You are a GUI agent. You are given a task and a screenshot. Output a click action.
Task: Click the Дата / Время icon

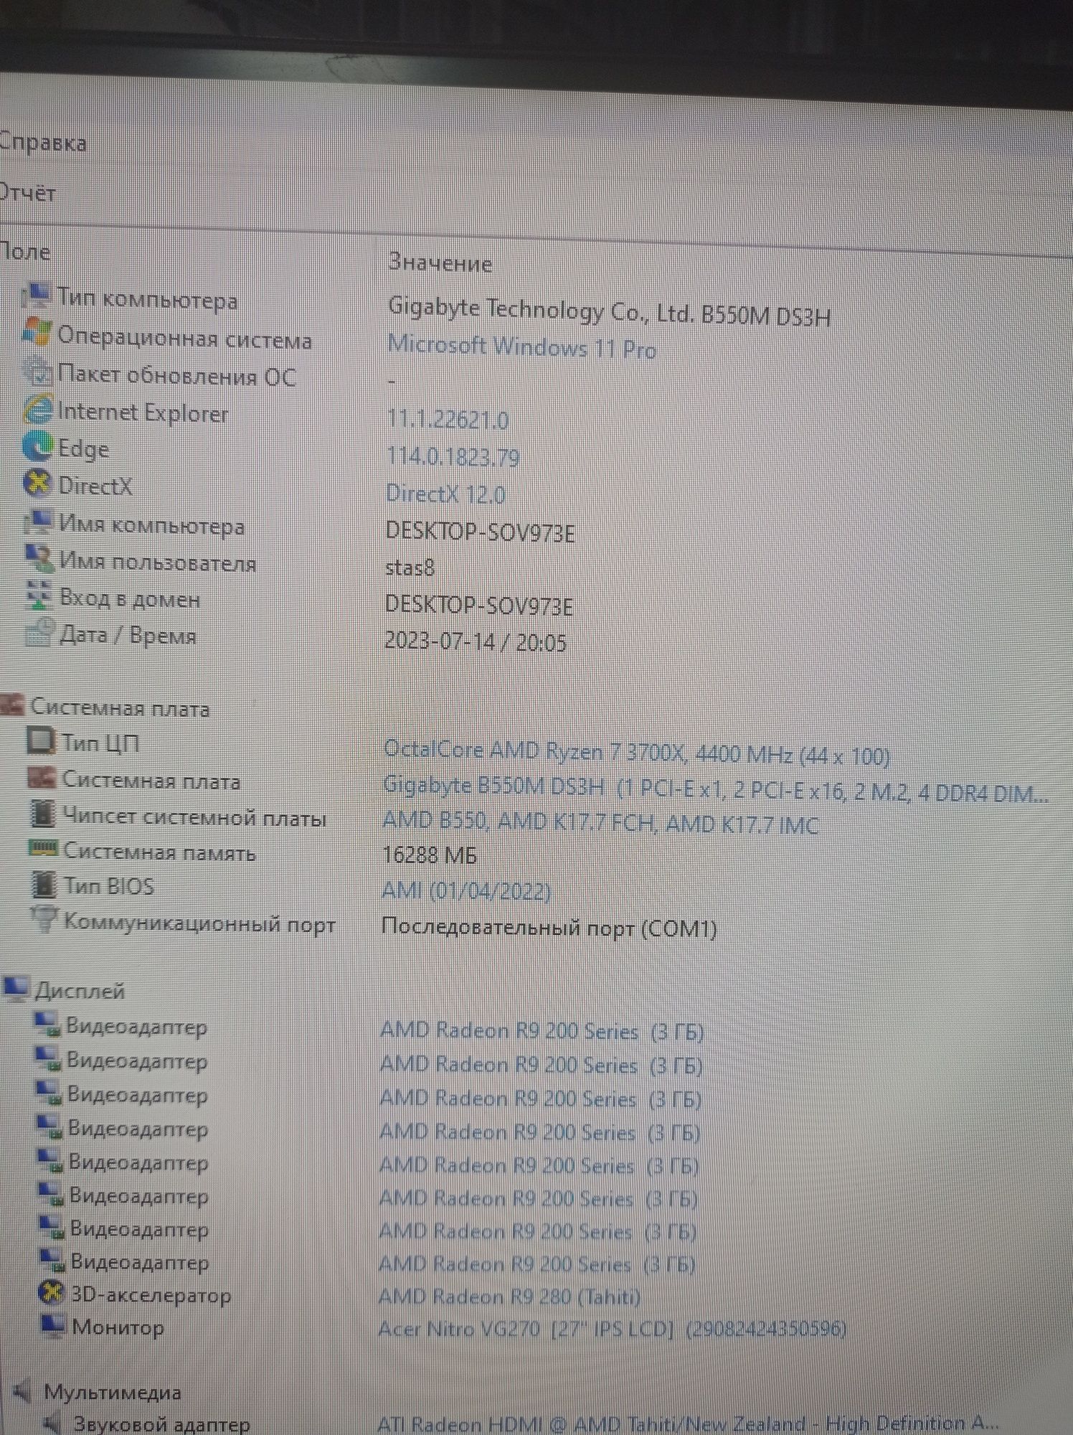pyautogui.click(x=39, y=633)
